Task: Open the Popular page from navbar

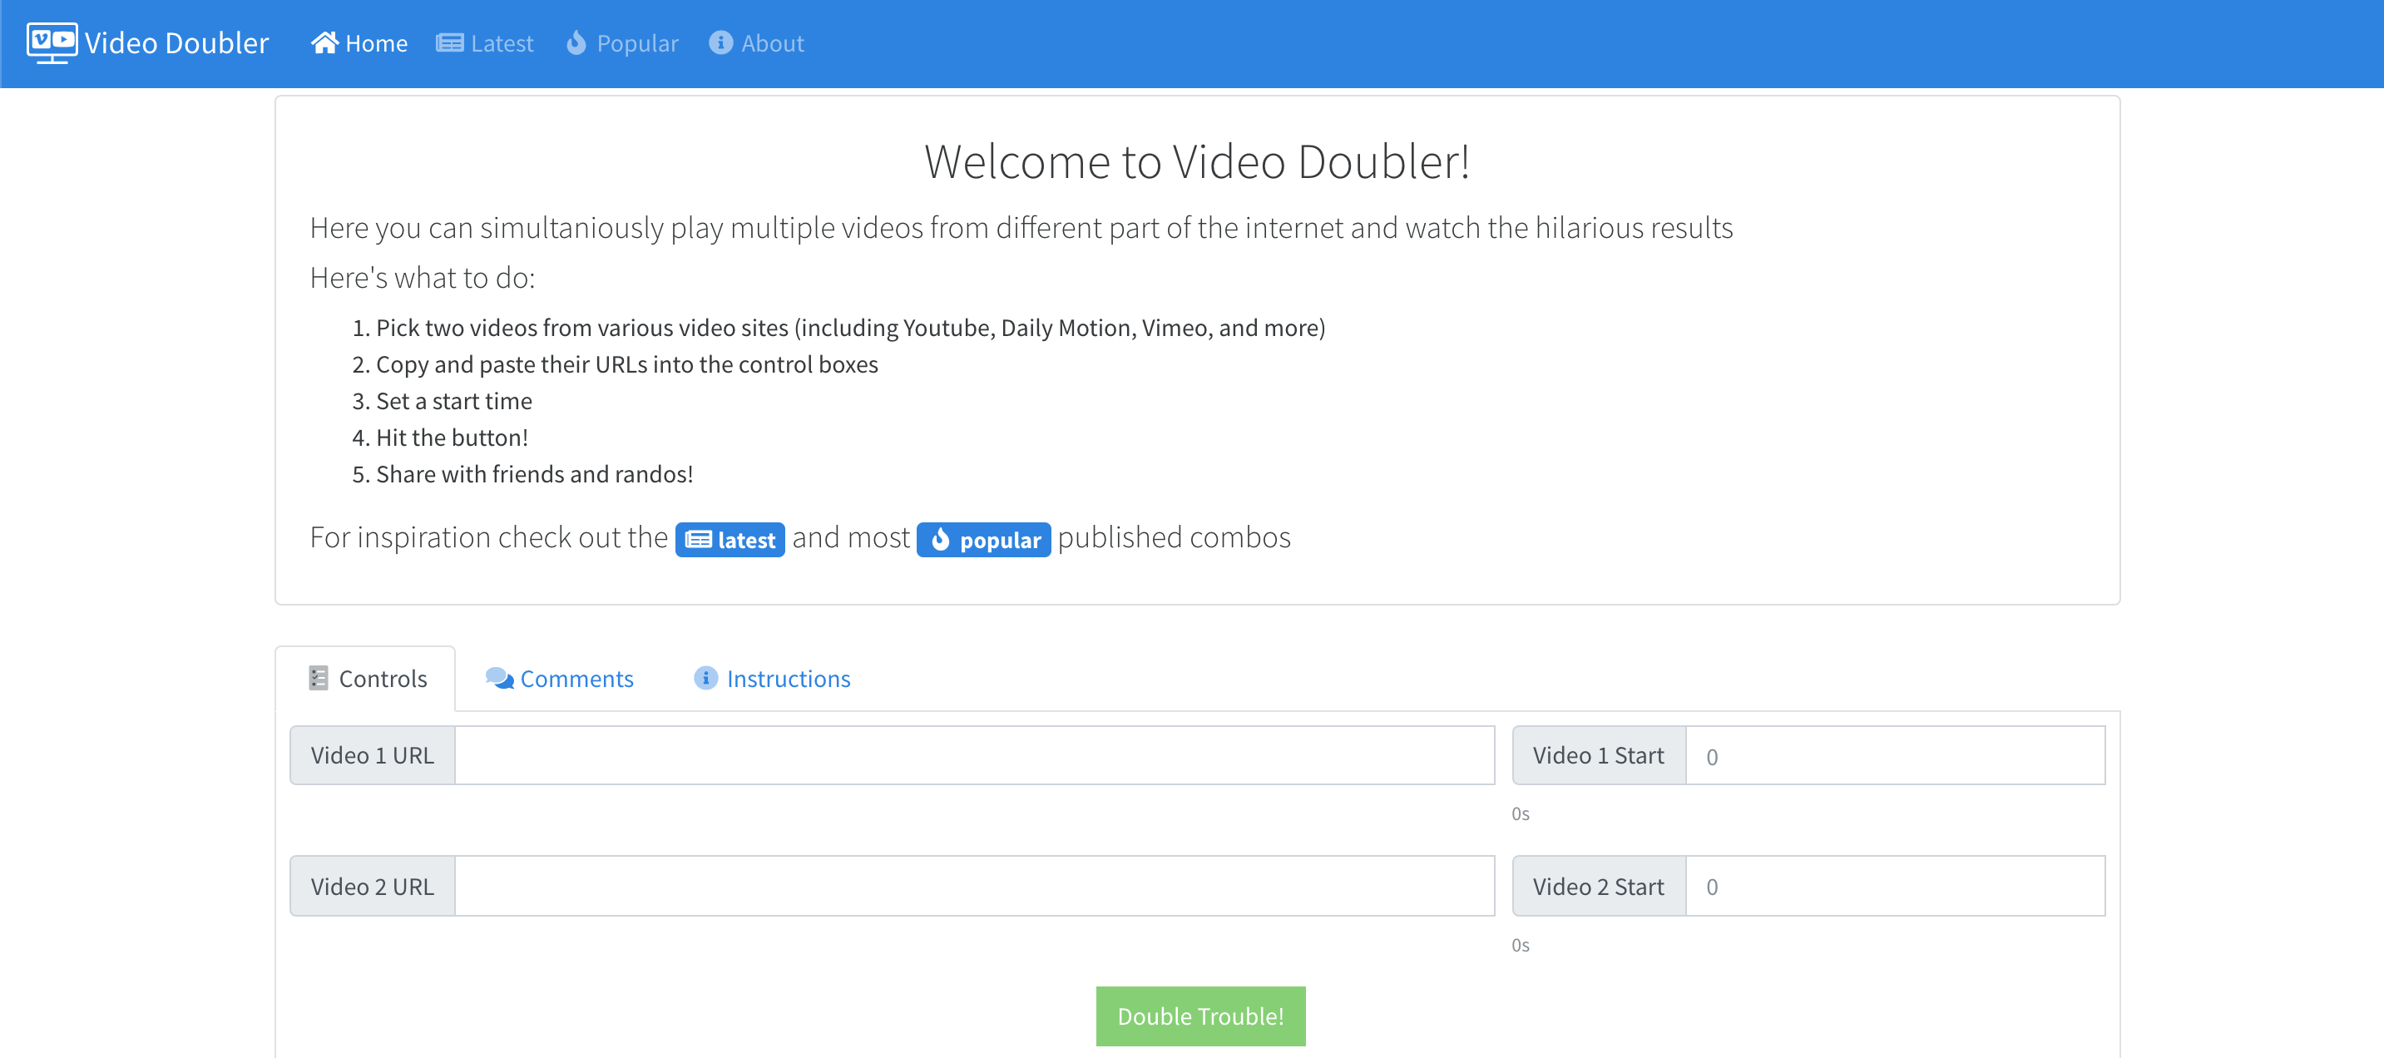Action: click(x=636, y=43)
